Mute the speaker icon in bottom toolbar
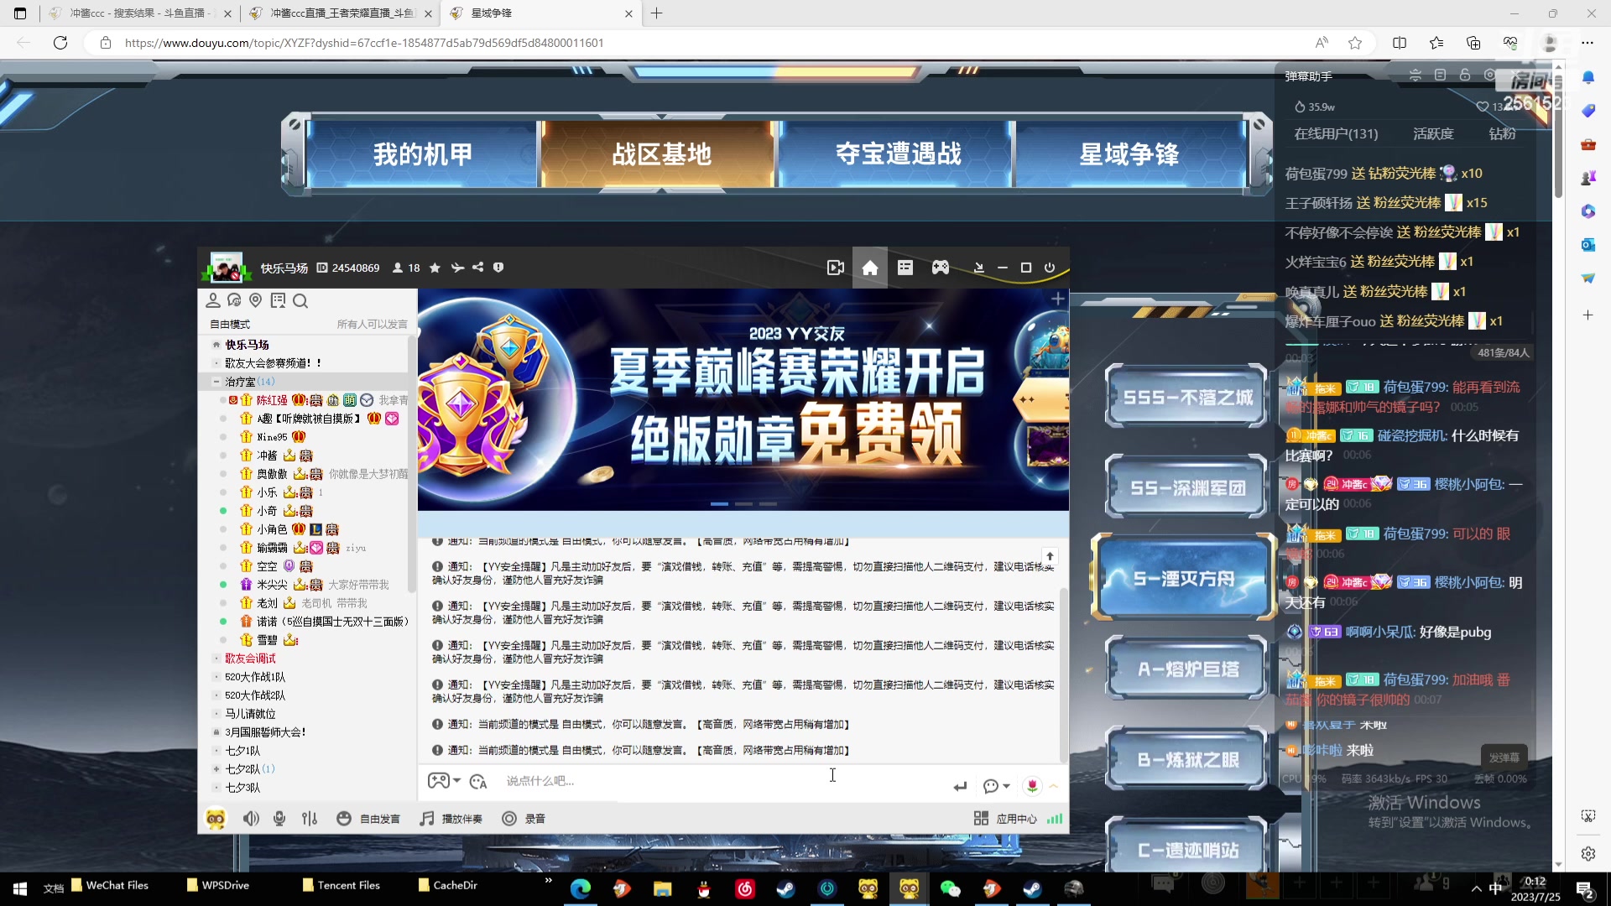Screen dimensions: 1611x906 [251, 818]
